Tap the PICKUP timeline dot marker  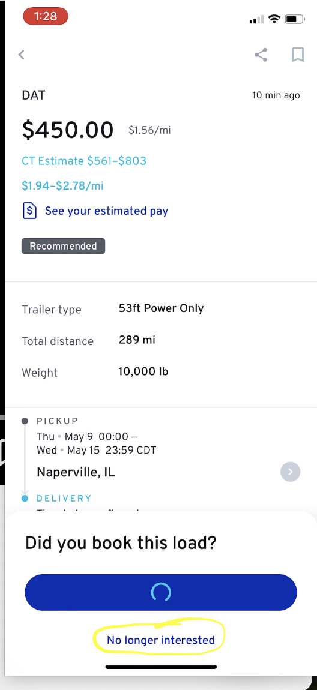click(x=25, y=421)
